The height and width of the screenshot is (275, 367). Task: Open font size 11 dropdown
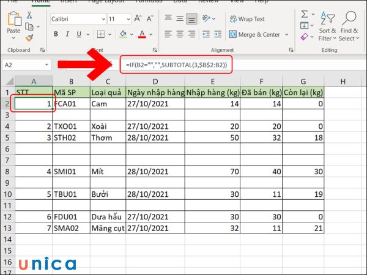128,19
